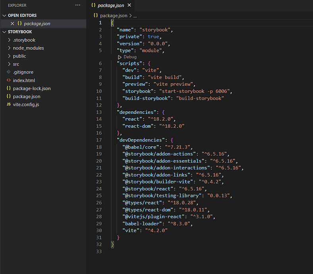This screenshot has height=274, width=313.
Task: Click the "module" type value
Action: [151, 50]
